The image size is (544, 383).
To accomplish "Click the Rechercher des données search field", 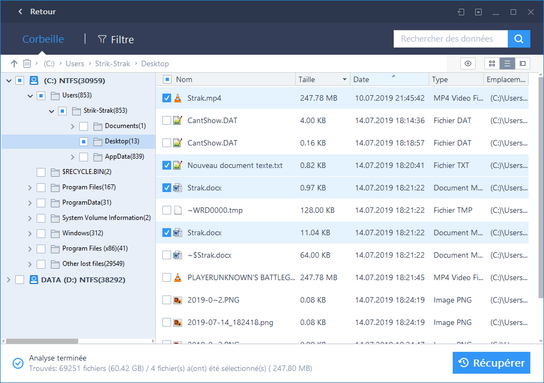I will point(450,39).
